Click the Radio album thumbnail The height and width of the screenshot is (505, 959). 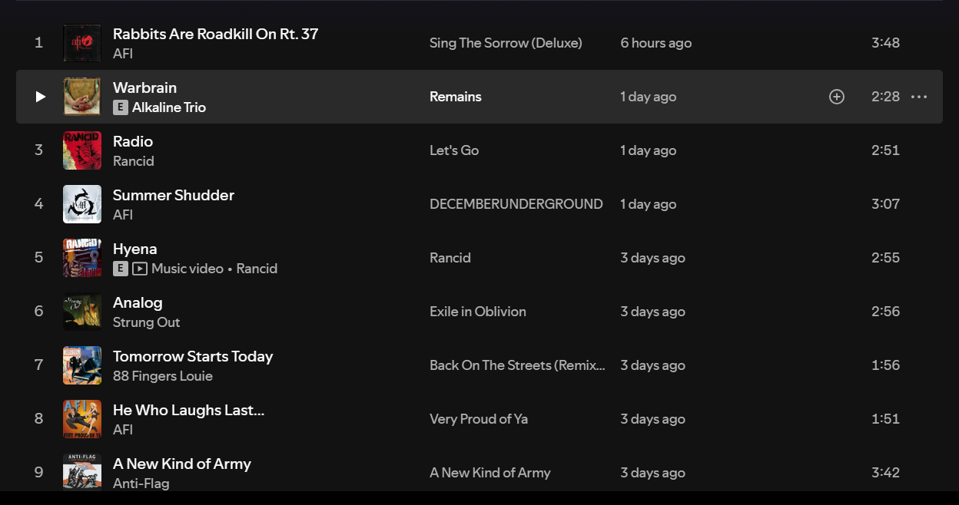click(82, 150)
